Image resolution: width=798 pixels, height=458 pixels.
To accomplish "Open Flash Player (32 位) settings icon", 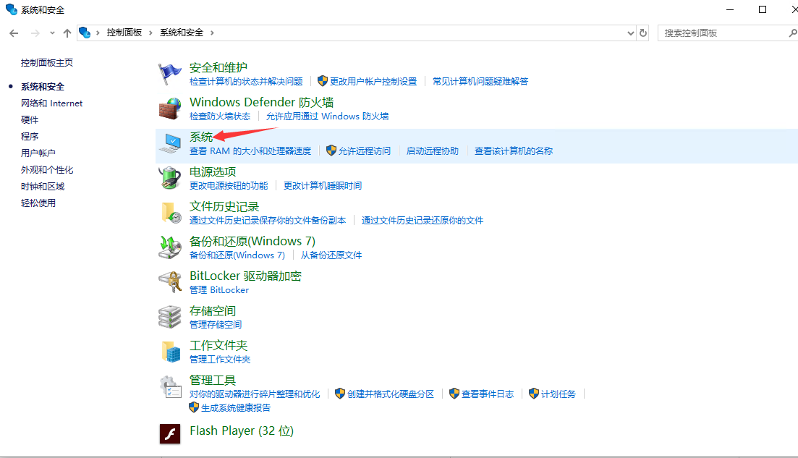I will point(169,433).
